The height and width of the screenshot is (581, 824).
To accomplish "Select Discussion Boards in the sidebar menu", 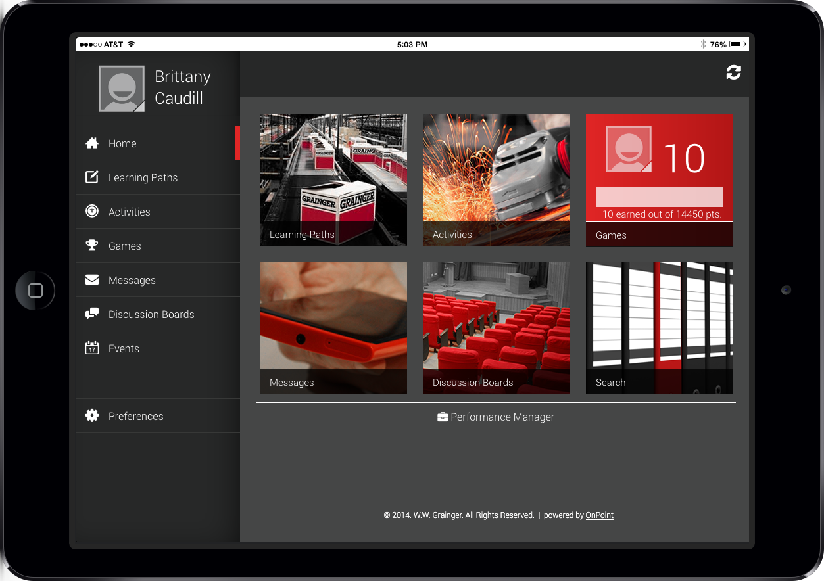I will (x=151, y=314).
